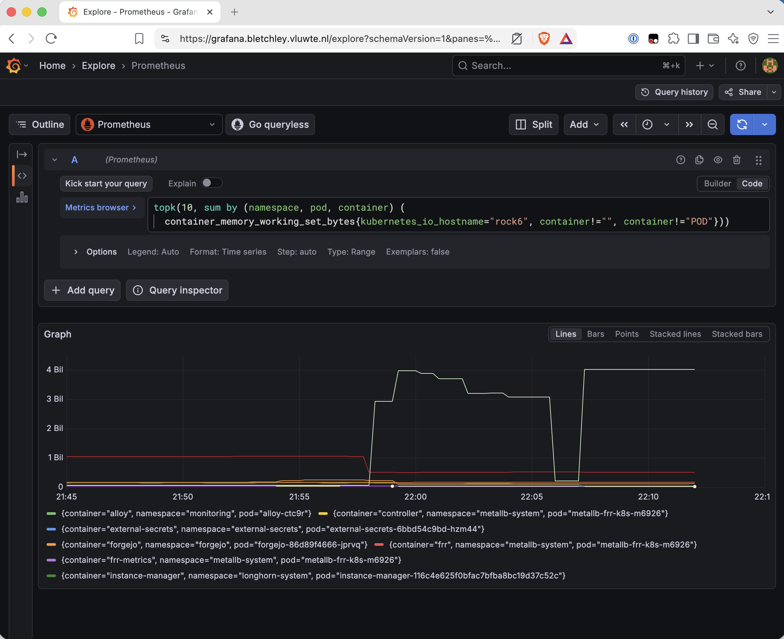Viewport: 784px width, 639px height.
Task: Toggle the browser sidebar panel
Action: click(x=693, y=38)
